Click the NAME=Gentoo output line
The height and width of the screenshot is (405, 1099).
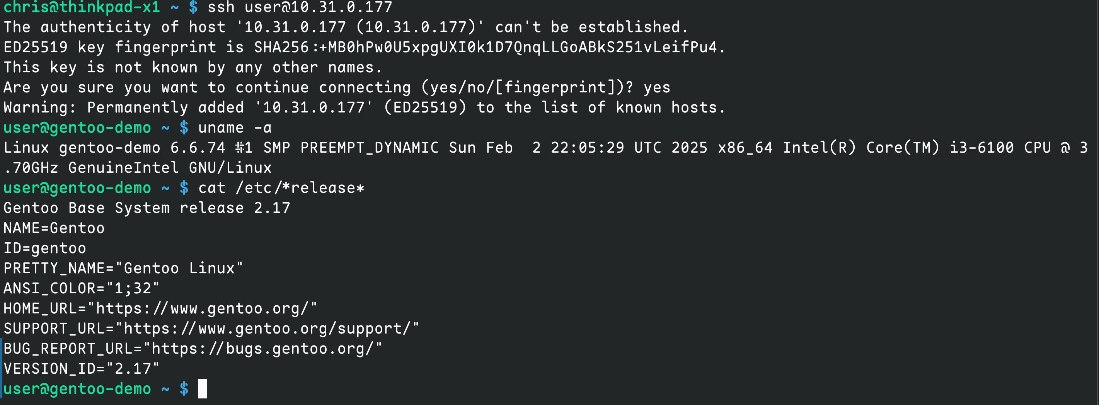54,228
